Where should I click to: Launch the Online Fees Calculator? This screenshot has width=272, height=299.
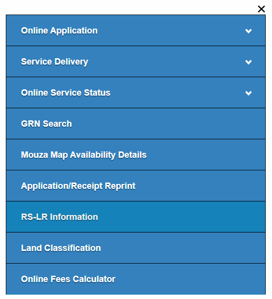(136, 279)
